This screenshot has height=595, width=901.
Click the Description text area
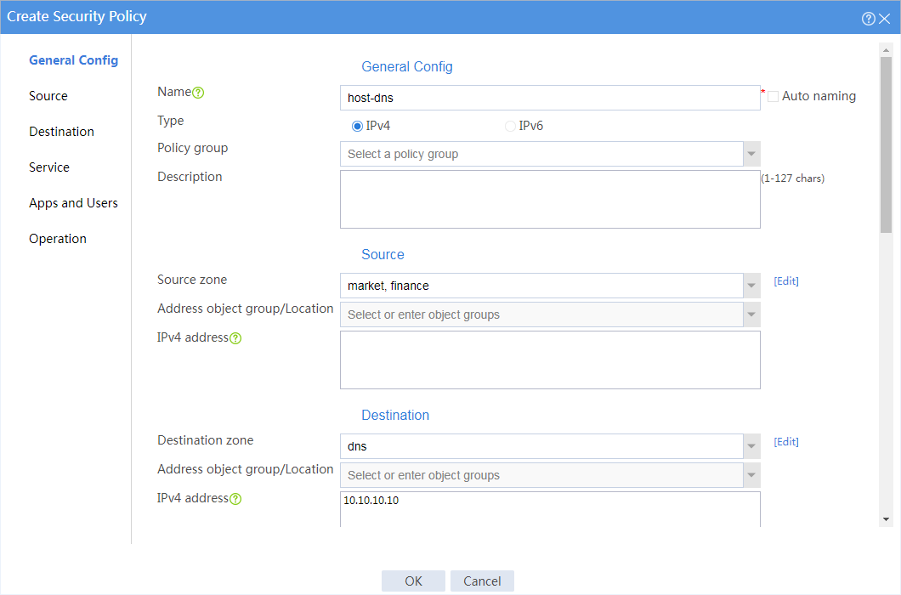pos(550,200)
